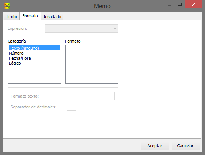Click the Expresión label text
This screenshot has height=155, width=205.
pyautogui.click(x=17, y=28)
